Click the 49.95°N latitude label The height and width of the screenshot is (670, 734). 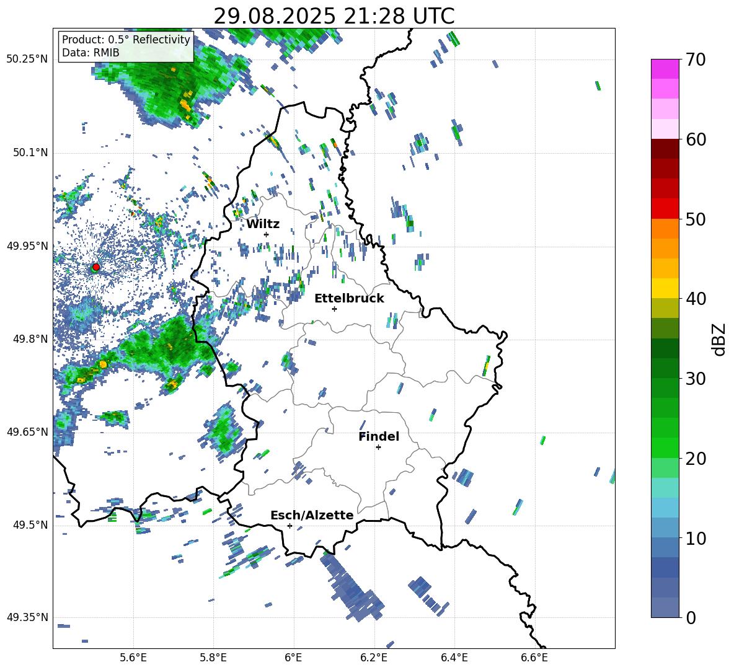point(27,246)
